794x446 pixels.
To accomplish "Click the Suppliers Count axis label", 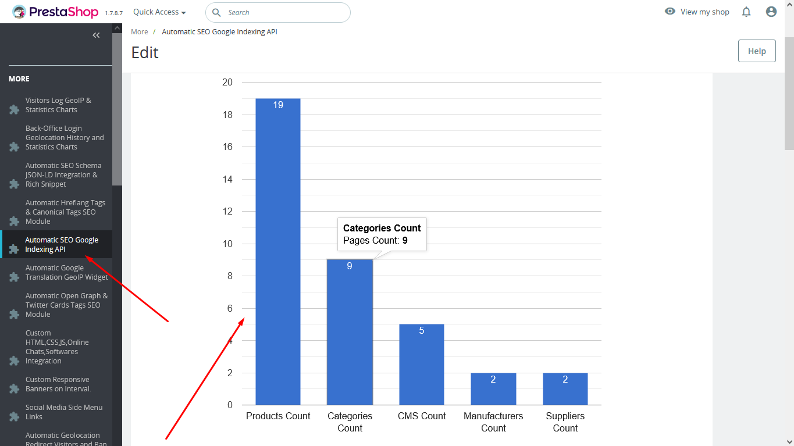I will [x=565, y=422].
